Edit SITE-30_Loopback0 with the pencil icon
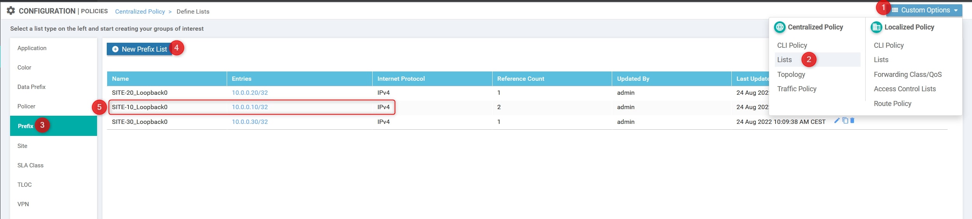 pos(837,121)
